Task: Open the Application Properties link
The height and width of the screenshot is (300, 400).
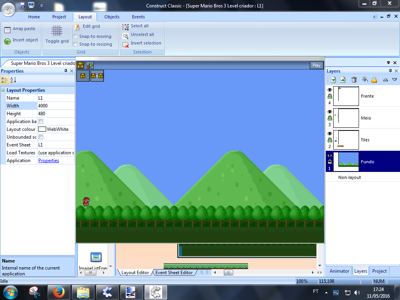Action: coord(48,161)
